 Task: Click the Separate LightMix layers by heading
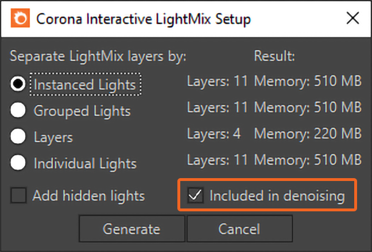[x=98, y=56]
